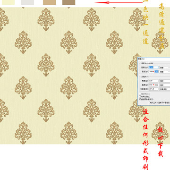Click the document width field showing 530

[153, 81]
